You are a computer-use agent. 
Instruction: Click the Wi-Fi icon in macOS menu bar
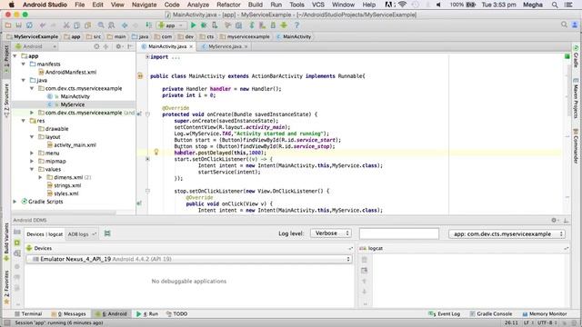(402, 5)
